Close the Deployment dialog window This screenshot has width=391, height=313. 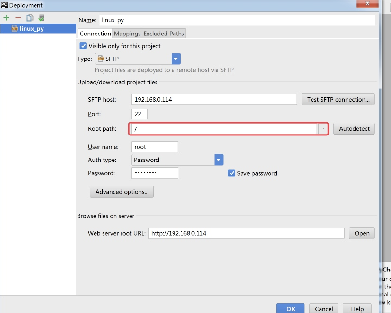pos(367,3)
